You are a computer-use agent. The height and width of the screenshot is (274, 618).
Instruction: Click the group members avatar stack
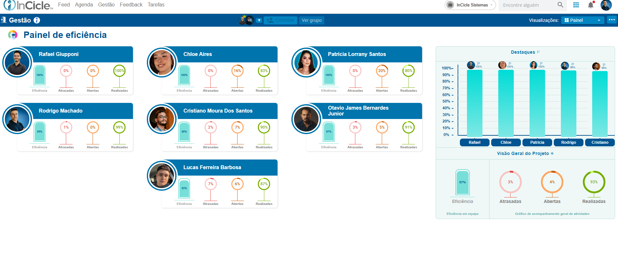[247, 20]
